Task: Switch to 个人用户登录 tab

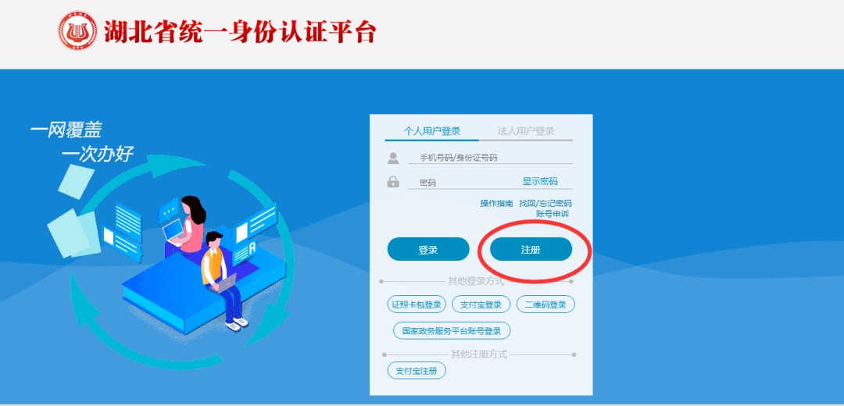Action: pyautogui.click(x=432, y=130)
